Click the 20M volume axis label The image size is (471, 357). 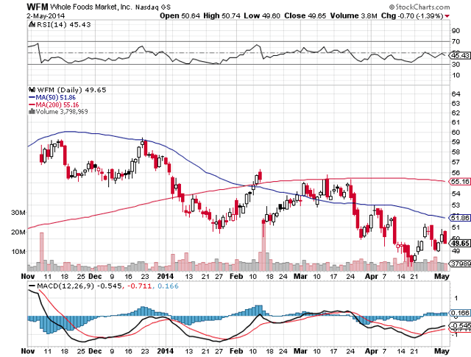click(18, 232)
